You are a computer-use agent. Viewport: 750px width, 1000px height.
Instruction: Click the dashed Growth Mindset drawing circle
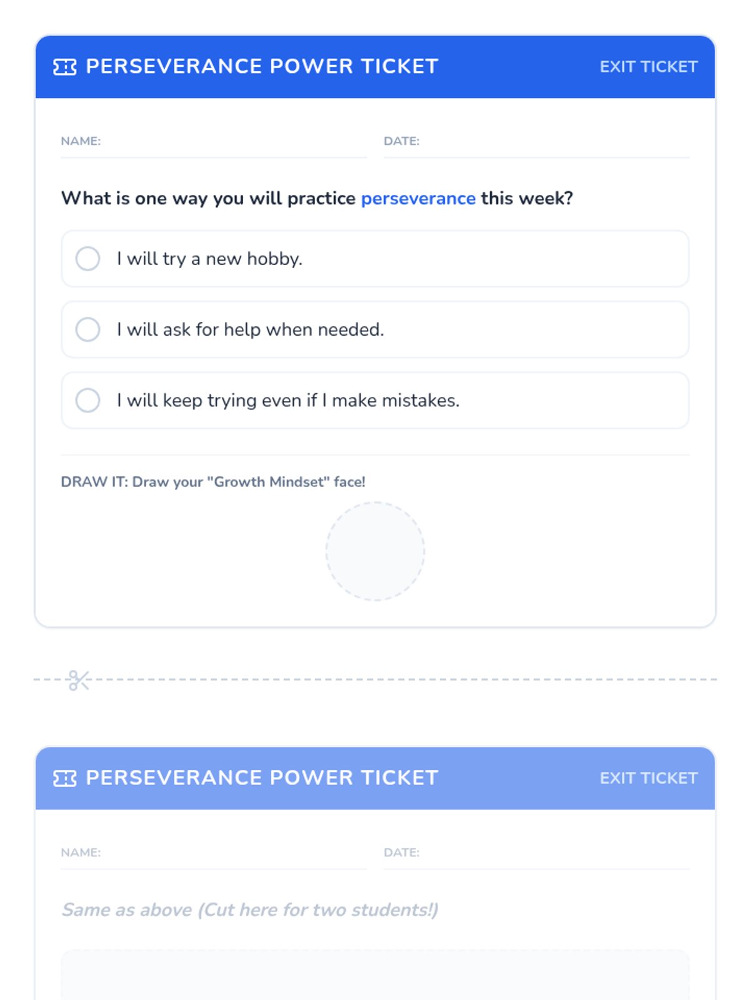coord(375,551)
